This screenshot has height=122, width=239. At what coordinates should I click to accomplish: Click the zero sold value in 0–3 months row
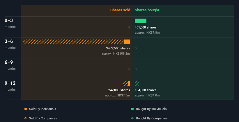129,27
